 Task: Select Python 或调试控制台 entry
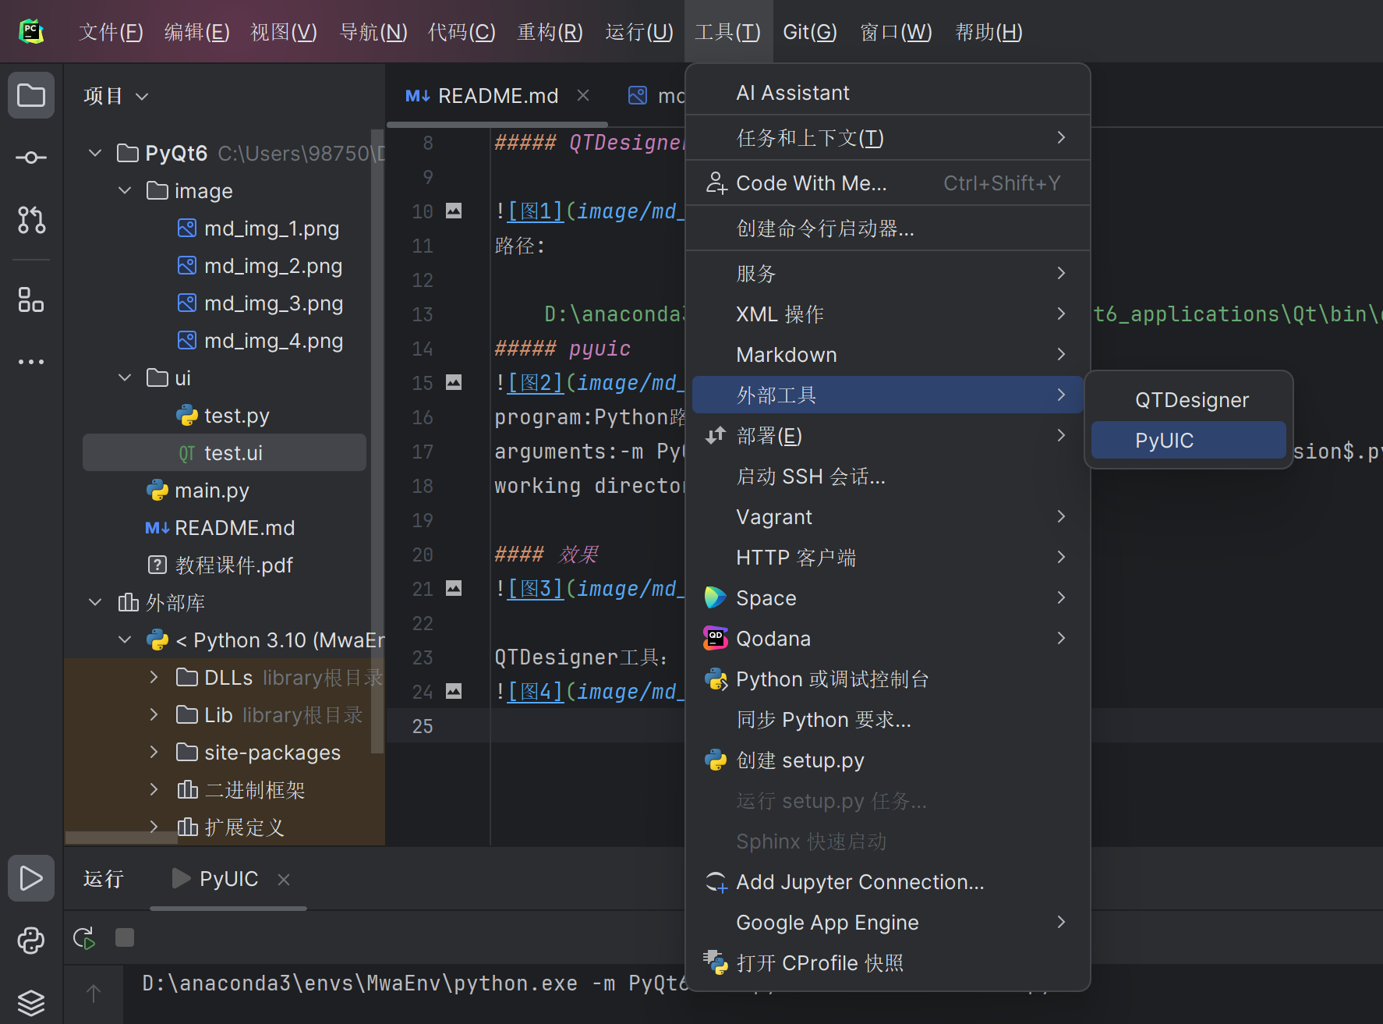pos(887,679)
